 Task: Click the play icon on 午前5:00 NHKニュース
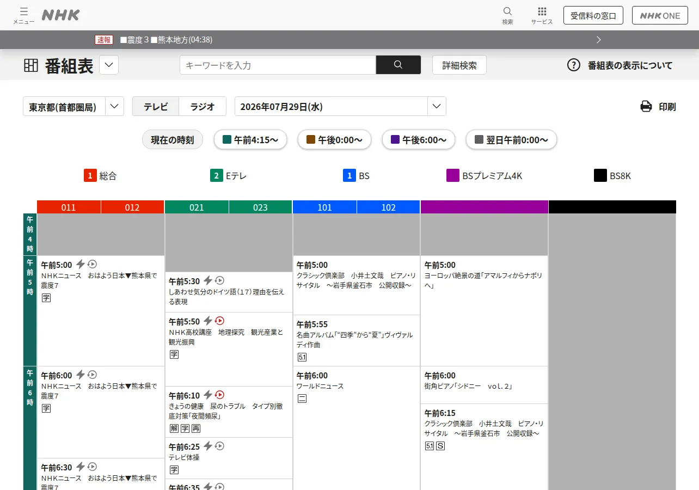pyautogui.click(x=93, y=264)
